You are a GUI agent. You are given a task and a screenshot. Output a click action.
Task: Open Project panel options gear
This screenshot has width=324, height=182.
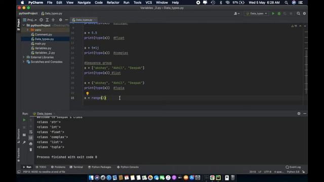tap(60, 20)
